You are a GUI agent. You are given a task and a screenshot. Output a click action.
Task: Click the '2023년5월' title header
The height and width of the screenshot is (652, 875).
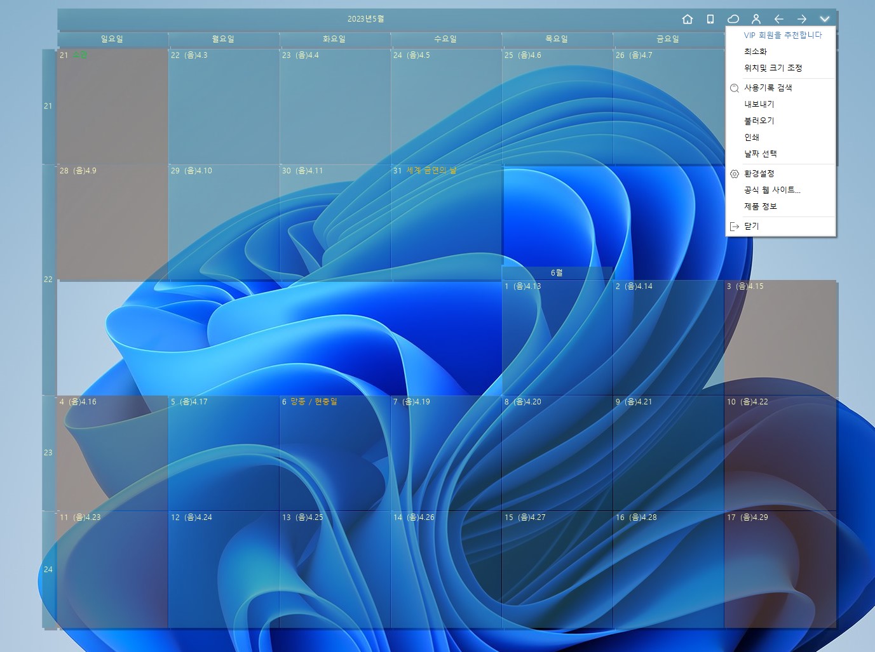[x=365, y=19]
